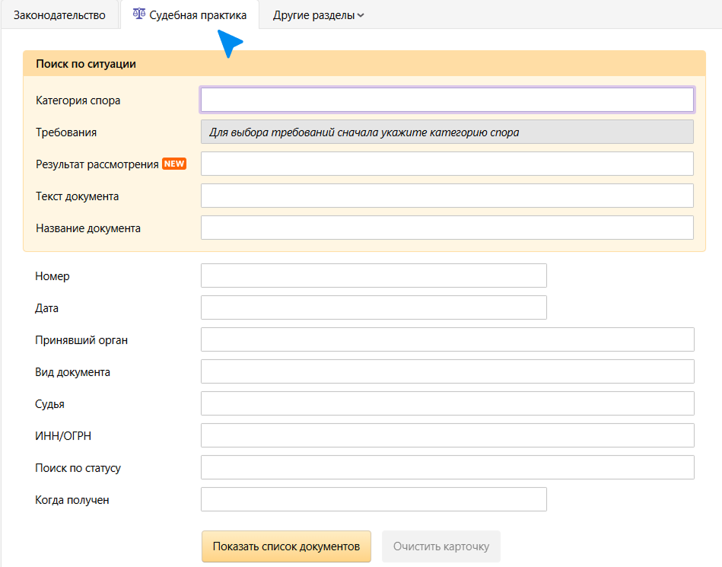The width and height of the screenshot is (722, 567).
Task: Switch to Судебная практика tab
Action: pyautogui.click(x=189, y=14)
